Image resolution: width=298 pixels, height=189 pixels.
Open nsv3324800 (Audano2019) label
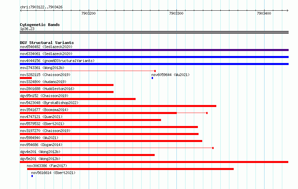click(43, 82)
